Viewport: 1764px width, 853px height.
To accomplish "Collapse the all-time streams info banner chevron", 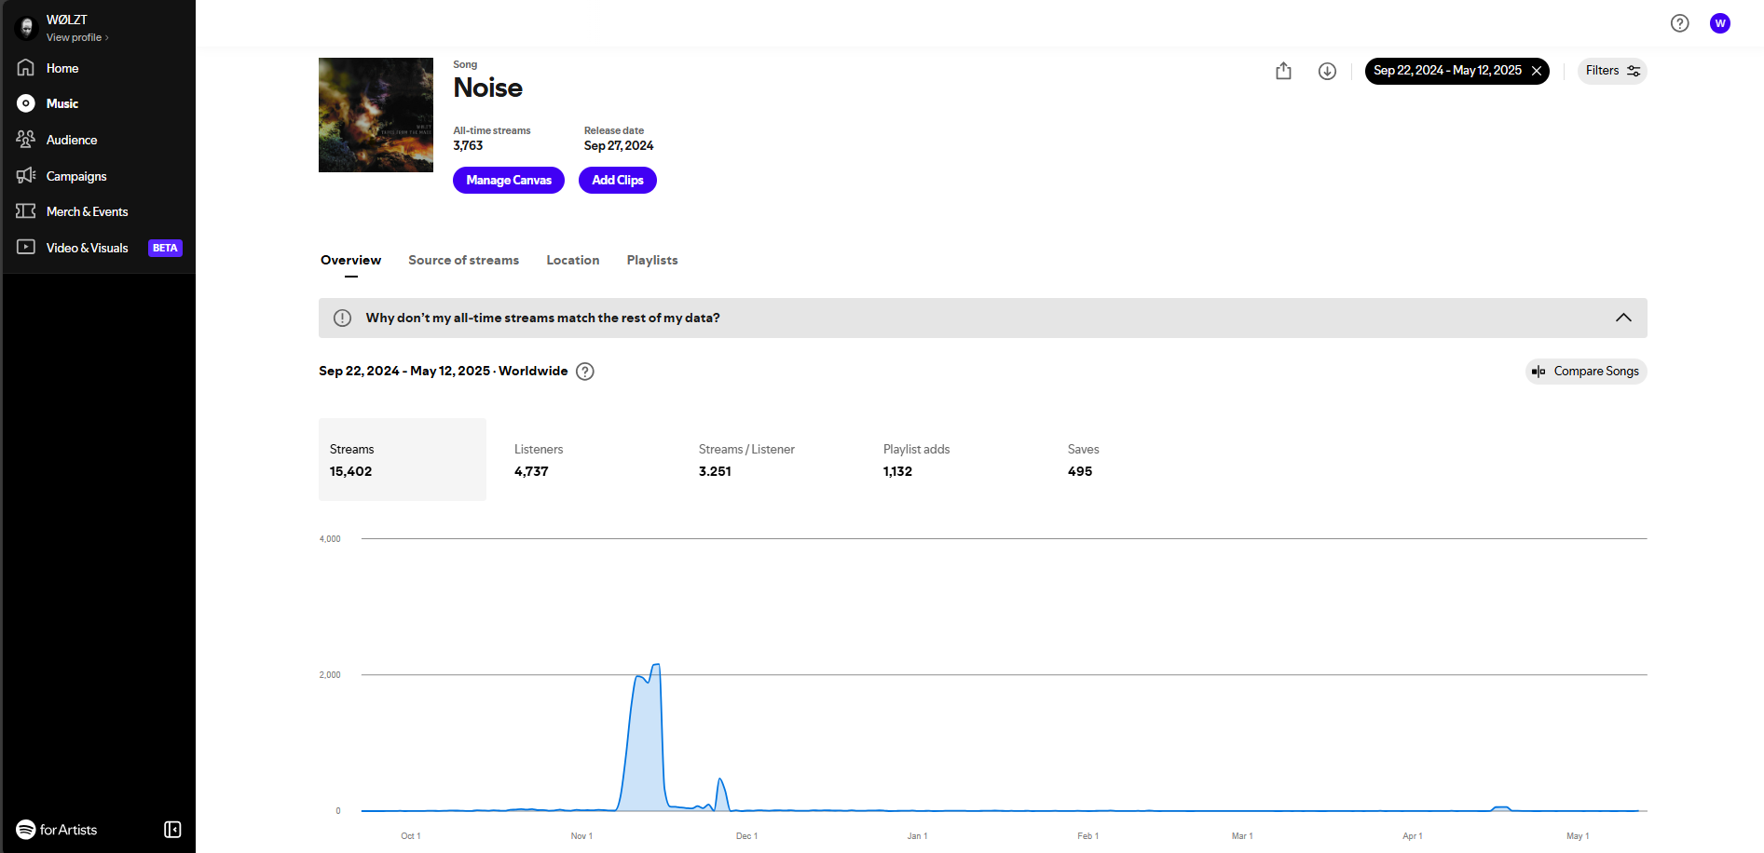I will pyautogui.click(x=1623, y=318).
